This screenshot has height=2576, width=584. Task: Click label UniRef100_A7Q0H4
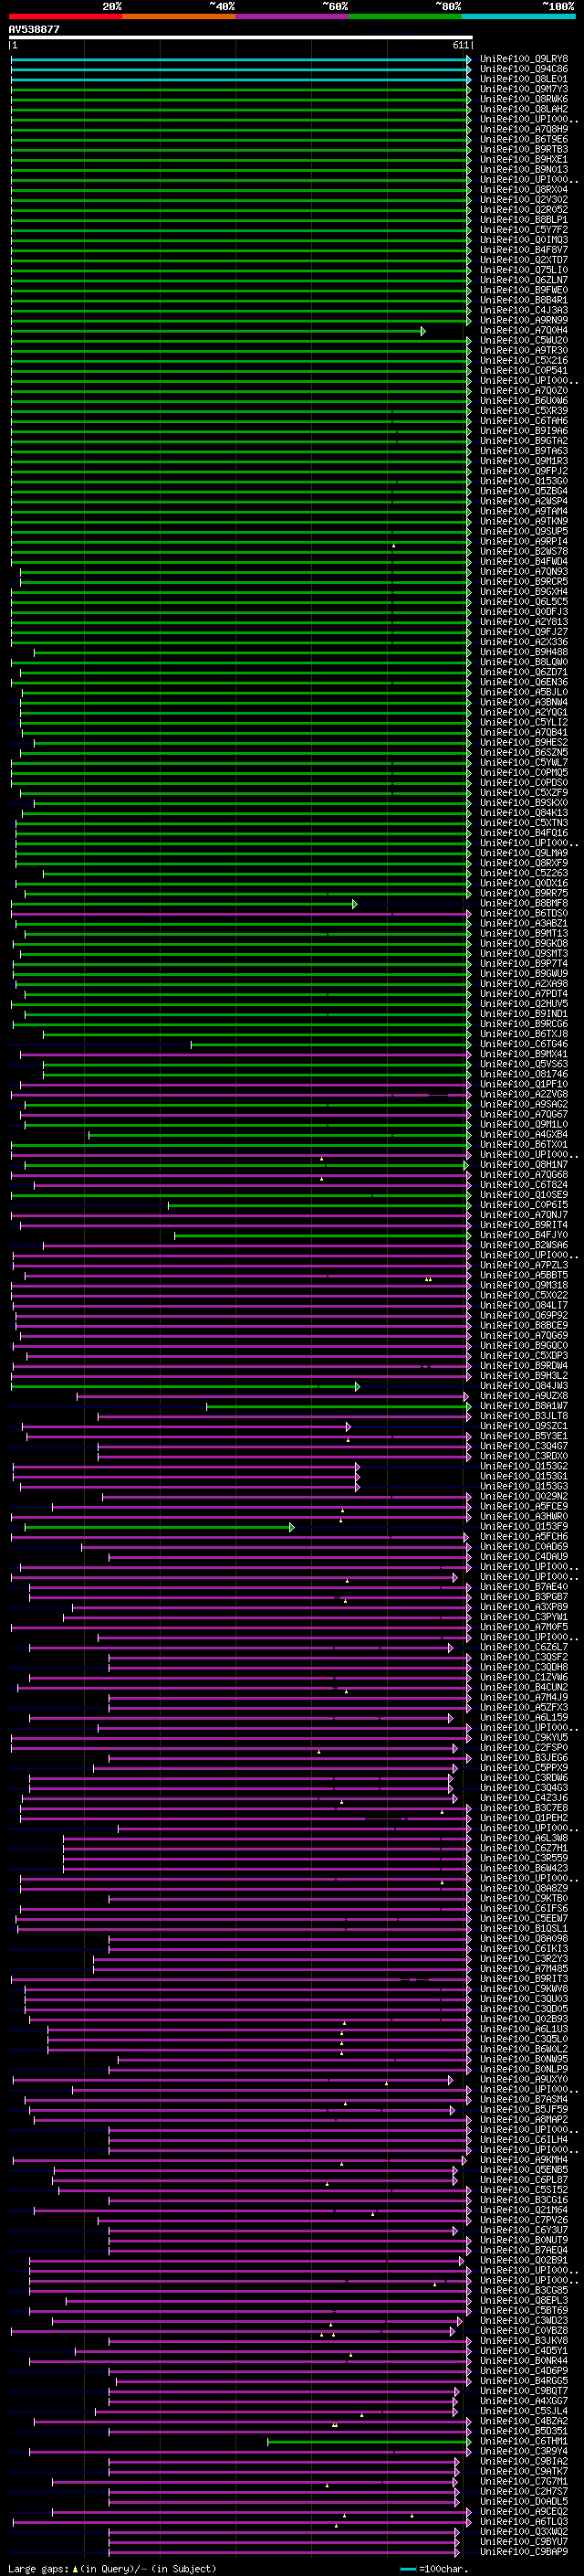point(523,330)
